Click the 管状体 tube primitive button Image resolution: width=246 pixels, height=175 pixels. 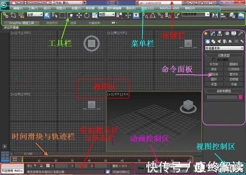[x=234, y=74]
